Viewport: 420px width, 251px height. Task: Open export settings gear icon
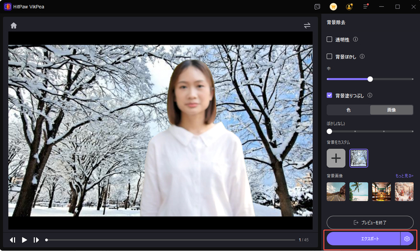pos(407,239)
